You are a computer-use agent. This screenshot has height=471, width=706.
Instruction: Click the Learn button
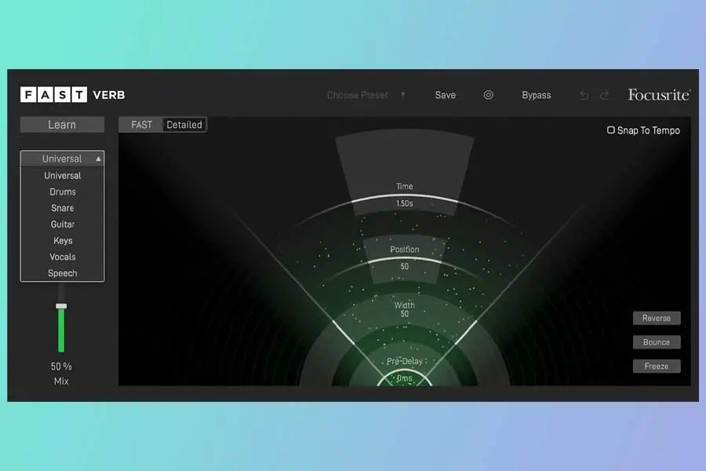[x=62, y=125]
